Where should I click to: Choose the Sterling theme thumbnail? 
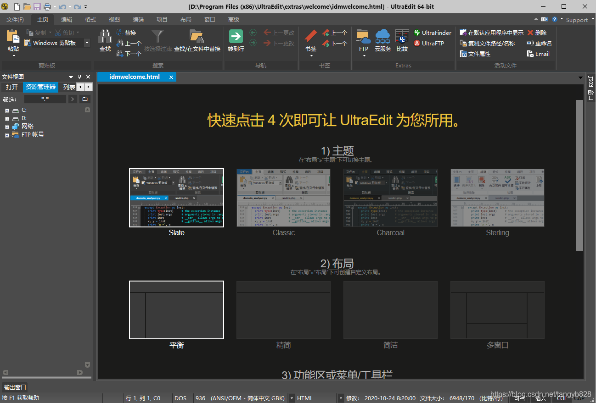point(497,198)
